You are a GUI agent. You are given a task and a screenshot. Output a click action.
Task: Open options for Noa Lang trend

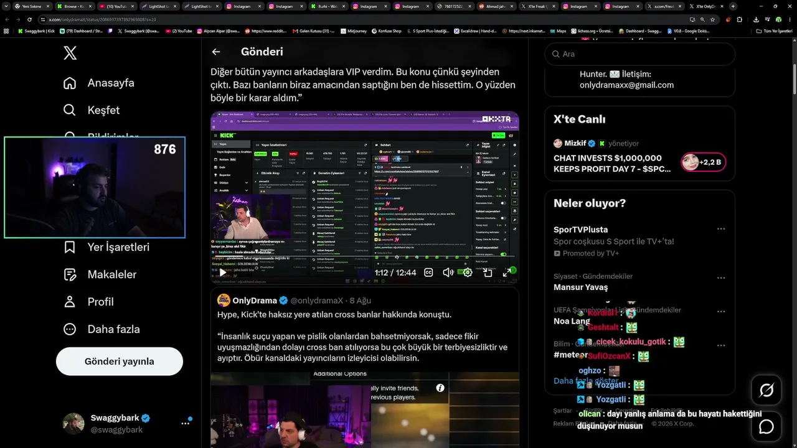click(x=721, y=311)
